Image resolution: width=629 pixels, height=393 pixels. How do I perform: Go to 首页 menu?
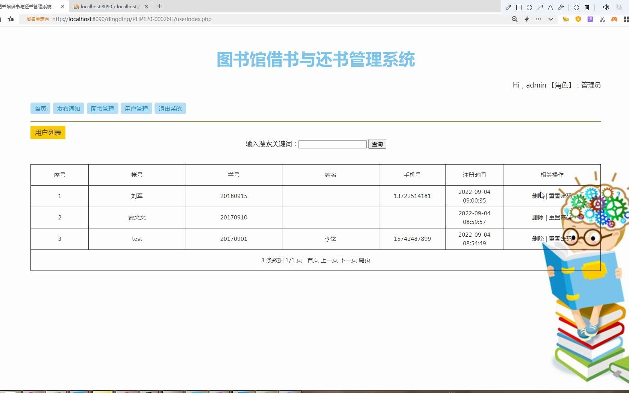(41, 109)
